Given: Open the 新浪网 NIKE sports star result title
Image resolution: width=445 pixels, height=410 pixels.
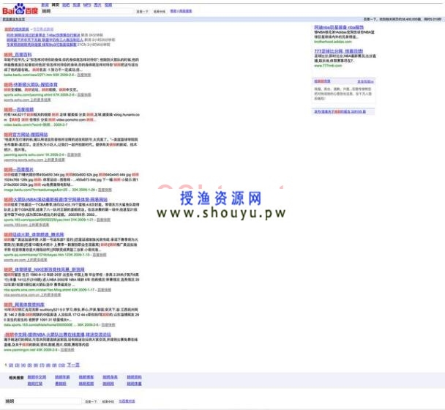Looking at the screenshot, I should (x=44, y=269).
